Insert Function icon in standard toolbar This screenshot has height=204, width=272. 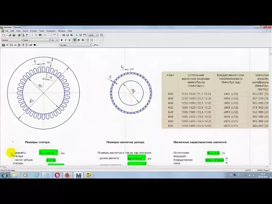coord(64,35)
